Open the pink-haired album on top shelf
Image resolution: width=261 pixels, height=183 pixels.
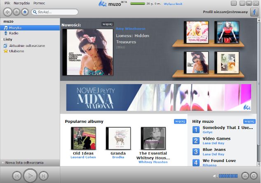click(x=196, y=32)
